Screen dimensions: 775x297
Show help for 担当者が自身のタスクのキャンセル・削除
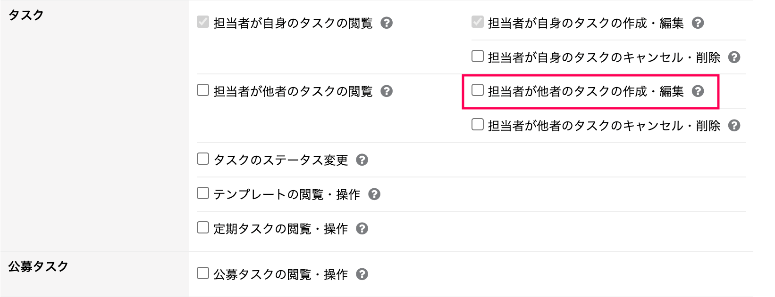(x=734, y=57)
